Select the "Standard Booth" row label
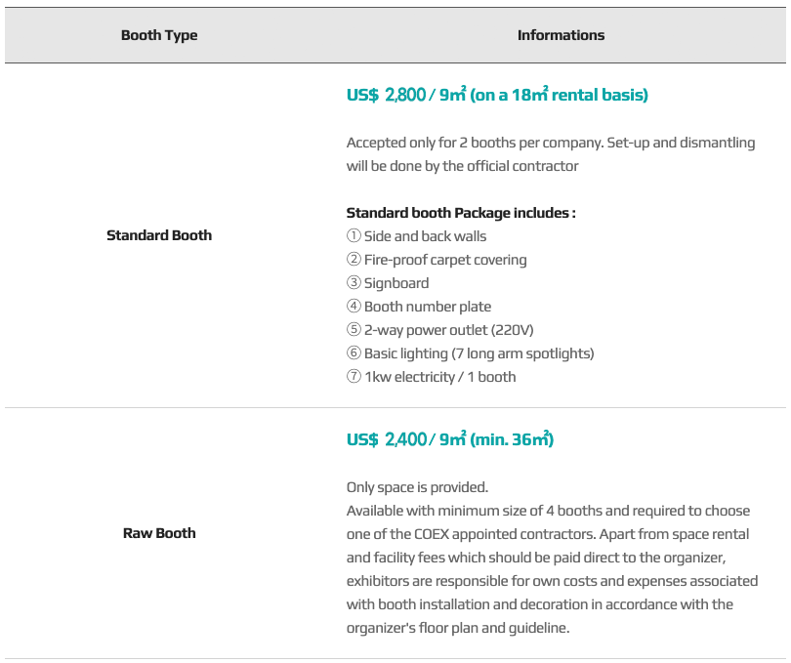Screen dimensions: 791x663 click(x=159, y=235)
